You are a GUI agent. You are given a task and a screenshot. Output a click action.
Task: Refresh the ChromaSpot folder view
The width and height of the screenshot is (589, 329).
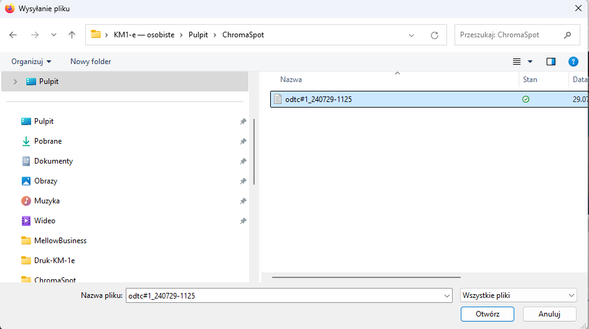[435, 35]
